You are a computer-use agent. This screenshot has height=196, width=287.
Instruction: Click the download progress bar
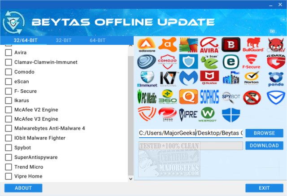[191, 146]
